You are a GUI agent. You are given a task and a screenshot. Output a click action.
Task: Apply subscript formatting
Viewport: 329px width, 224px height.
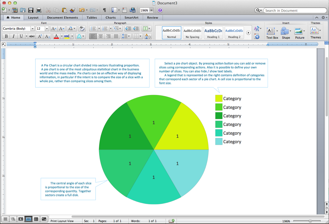tap(48, 36)
